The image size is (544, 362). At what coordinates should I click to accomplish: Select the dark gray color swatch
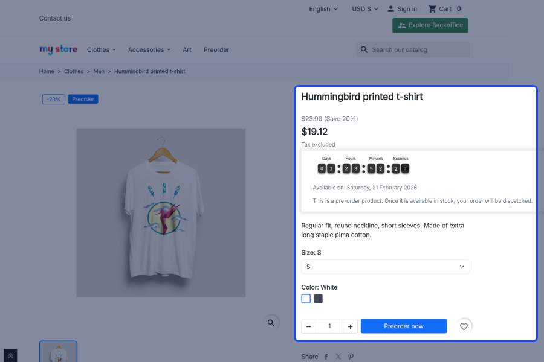click(x=319, y=299)
